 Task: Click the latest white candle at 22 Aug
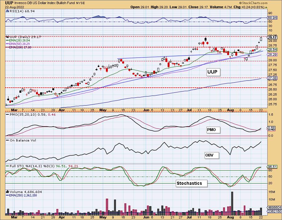261,39
